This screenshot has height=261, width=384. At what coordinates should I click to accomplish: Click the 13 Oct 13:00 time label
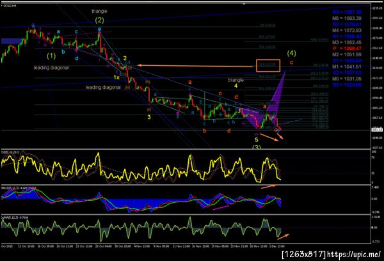26,246
